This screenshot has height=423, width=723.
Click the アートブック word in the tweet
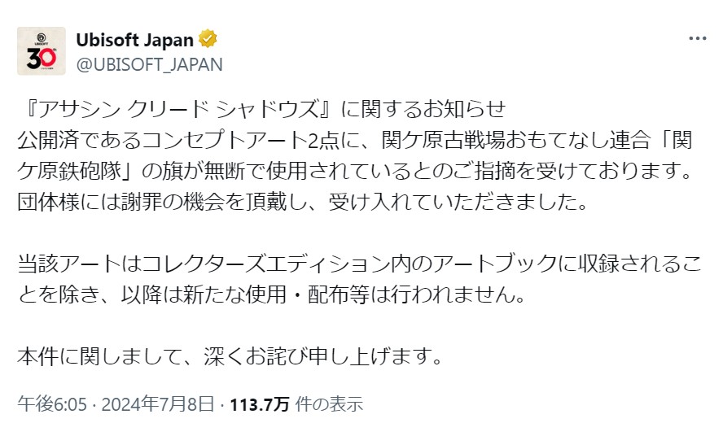pyautogui.click(x=495, y=264)
